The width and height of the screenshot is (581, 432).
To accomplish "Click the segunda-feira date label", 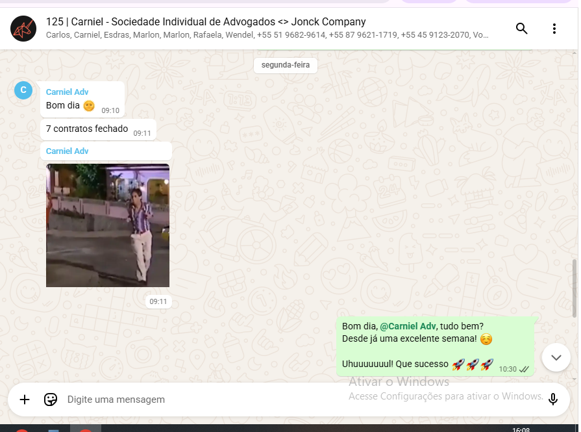I will click(286, 65).
